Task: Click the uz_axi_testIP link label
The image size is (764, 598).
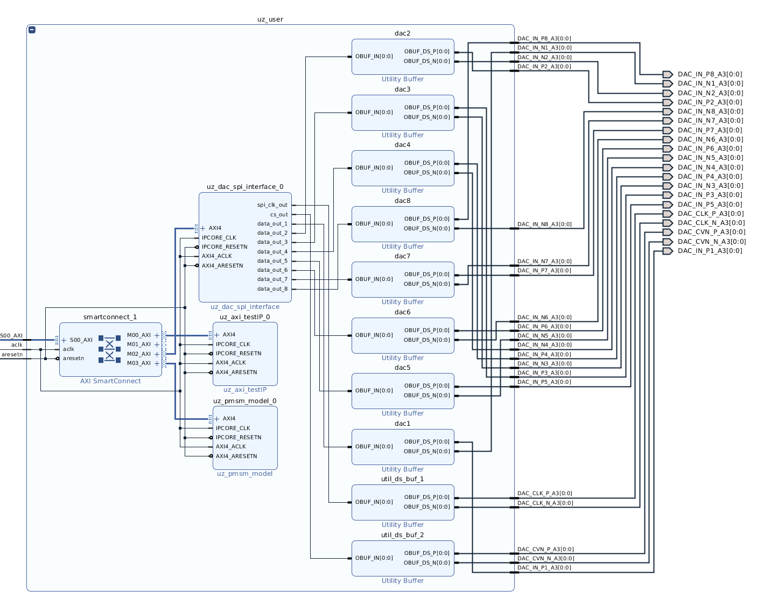Action: [x=245, y=390]
